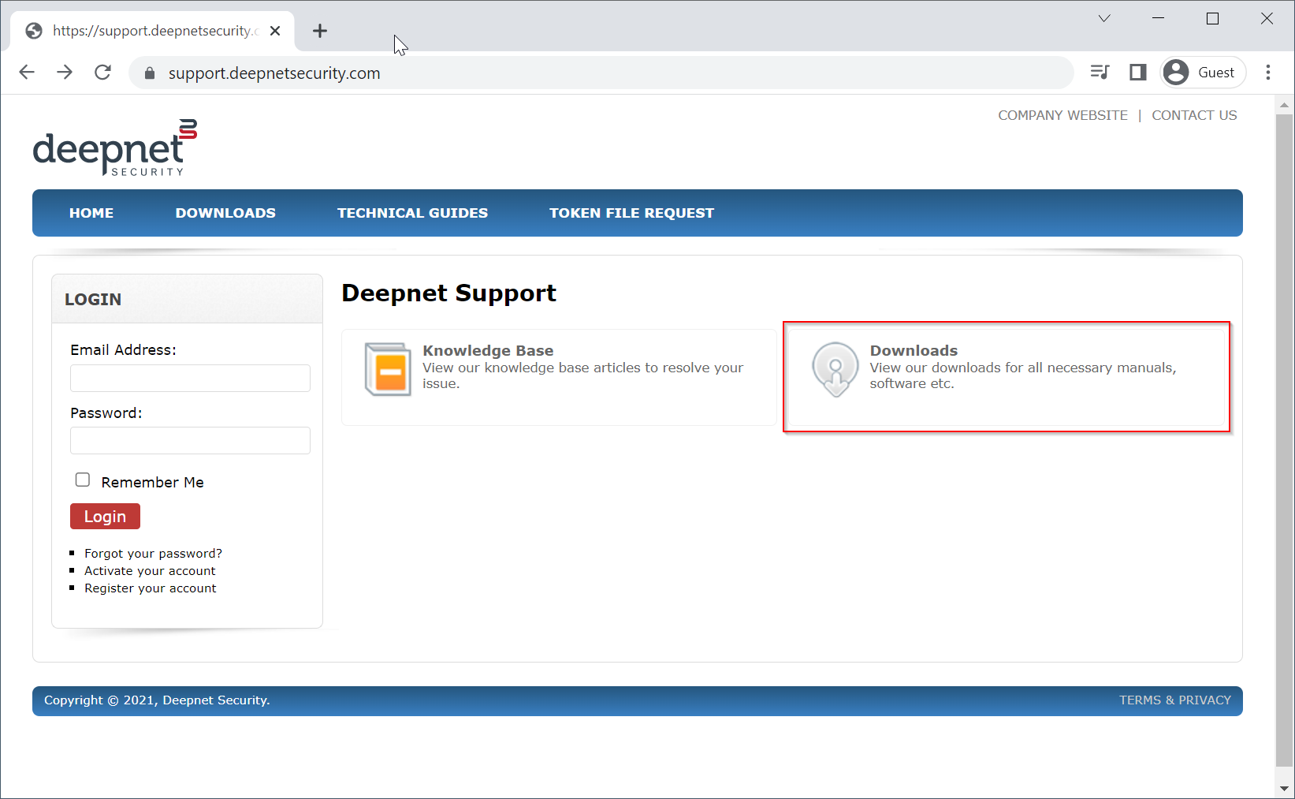View site info via padlock icon
This screenshot has height=799, width=1295.
150,73
